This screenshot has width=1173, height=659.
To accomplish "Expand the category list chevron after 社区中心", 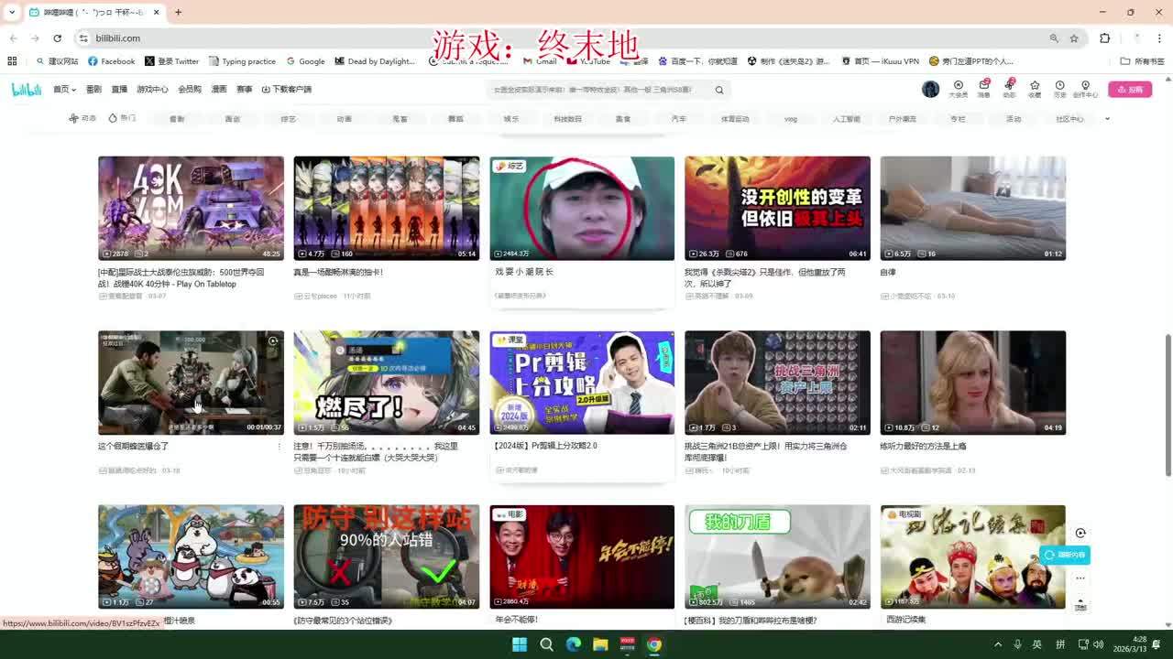I will point(1107,119).
